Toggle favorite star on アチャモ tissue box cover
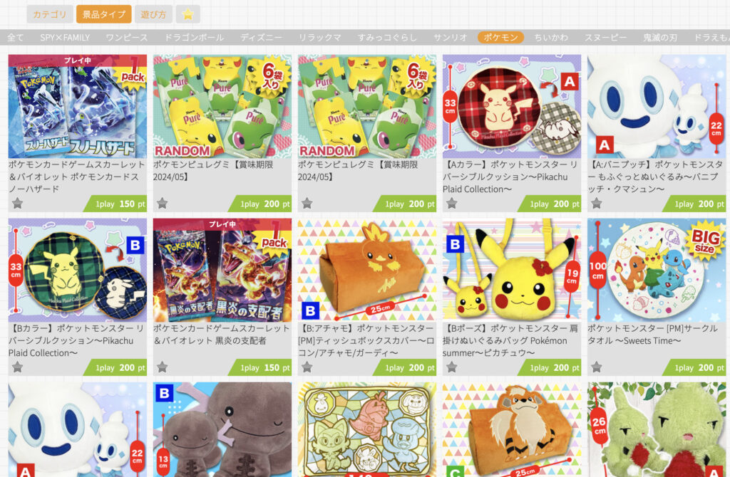Screen dimensions: 730x477 tap(307, 367)
